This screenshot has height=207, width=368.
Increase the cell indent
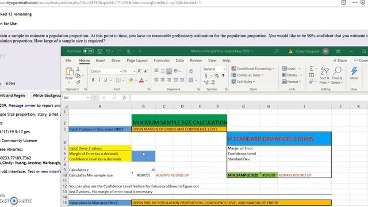tap(182, 80)
